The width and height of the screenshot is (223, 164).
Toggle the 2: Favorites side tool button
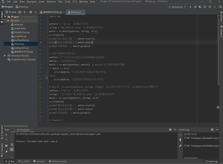coord(2,150)
